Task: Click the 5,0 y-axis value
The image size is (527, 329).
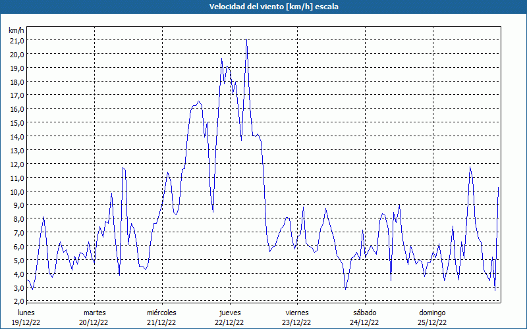Action: pyautogui.click(x=19, y=260)
